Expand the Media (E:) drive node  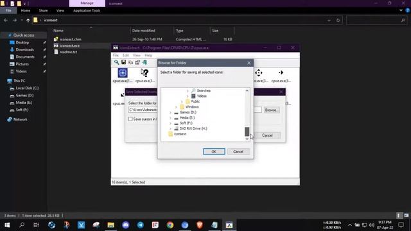tap(170, 118)
